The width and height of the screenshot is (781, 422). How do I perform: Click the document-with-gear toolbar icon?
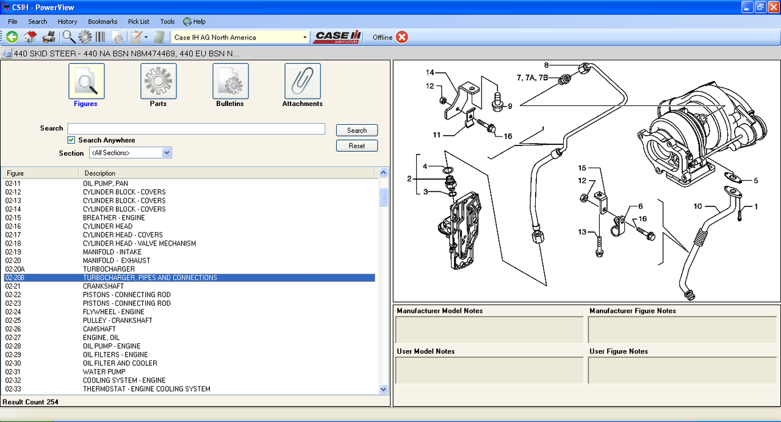click(117, 37)
